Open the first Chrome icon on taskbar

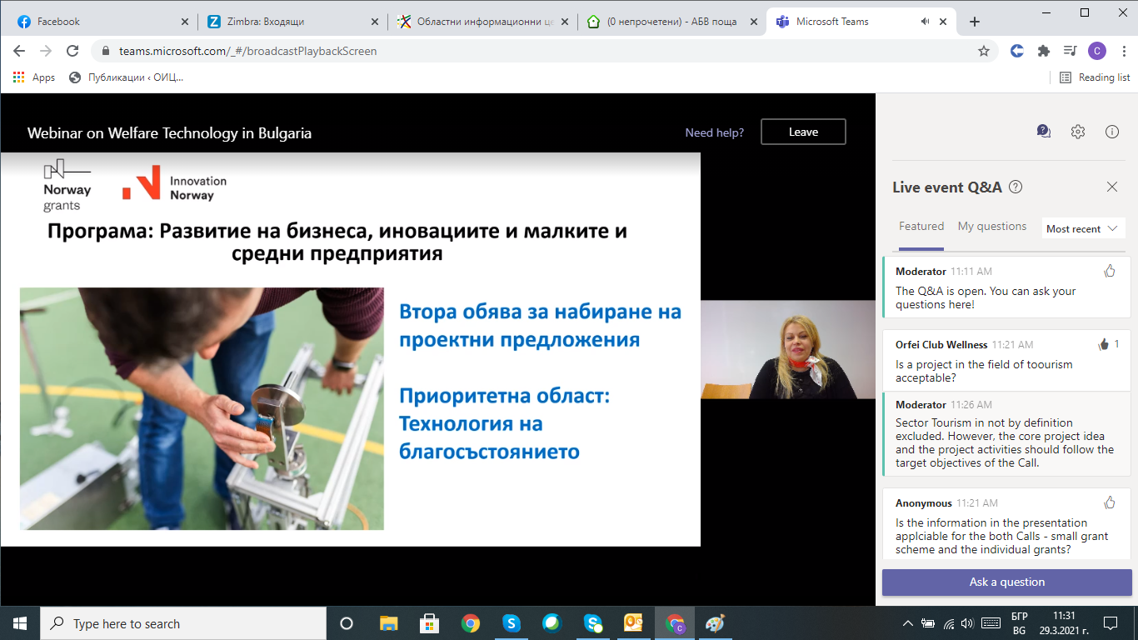[471, 623]
